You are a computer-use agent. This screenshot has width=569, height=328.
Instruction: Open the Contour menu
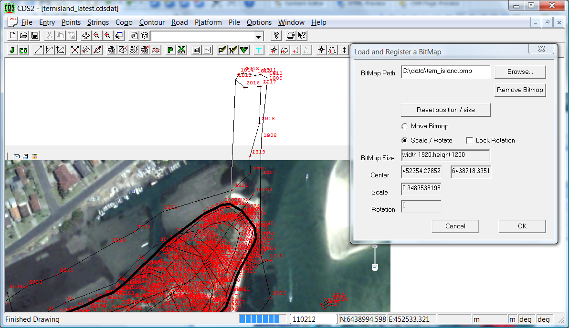[x=152, y=22]
